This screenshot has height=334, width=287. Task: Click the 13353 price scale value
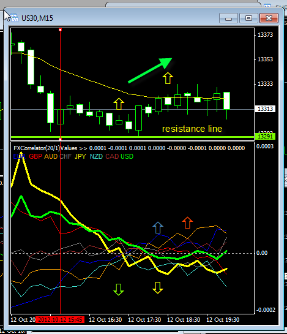265,59
